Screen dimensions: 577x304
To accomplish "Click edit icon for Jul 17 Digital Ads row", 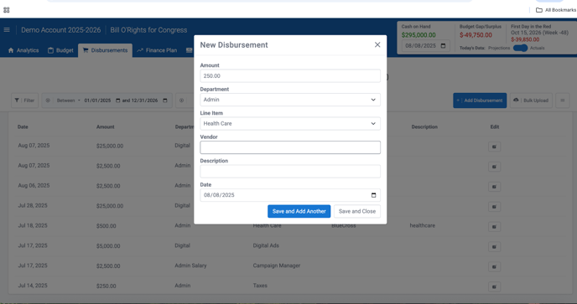I will [x=494, y=247].
